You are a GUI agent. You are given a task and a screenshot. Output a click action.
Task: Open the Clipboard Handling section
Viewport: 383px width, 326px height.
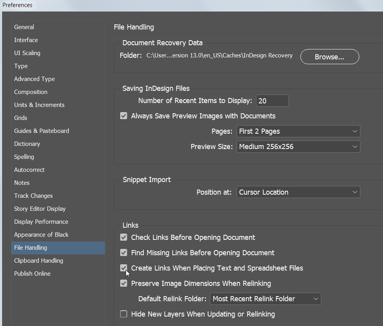coord(38,260)
